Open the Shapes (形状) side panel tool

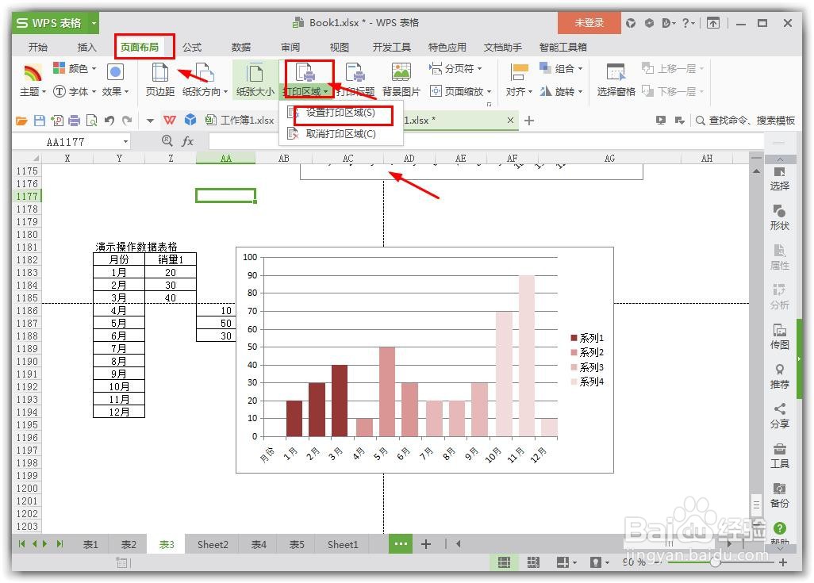(779, 218)
